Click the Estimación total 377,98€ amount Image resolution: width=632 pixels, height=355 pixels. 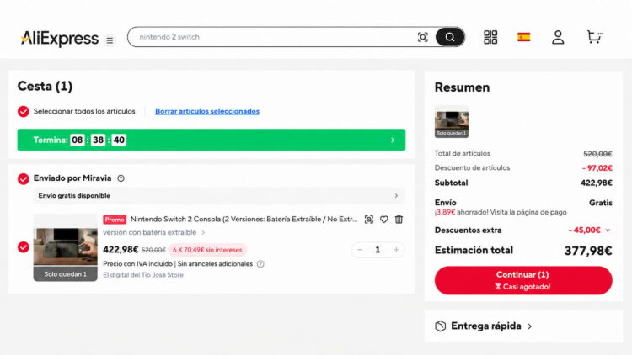tap(588, 251)
